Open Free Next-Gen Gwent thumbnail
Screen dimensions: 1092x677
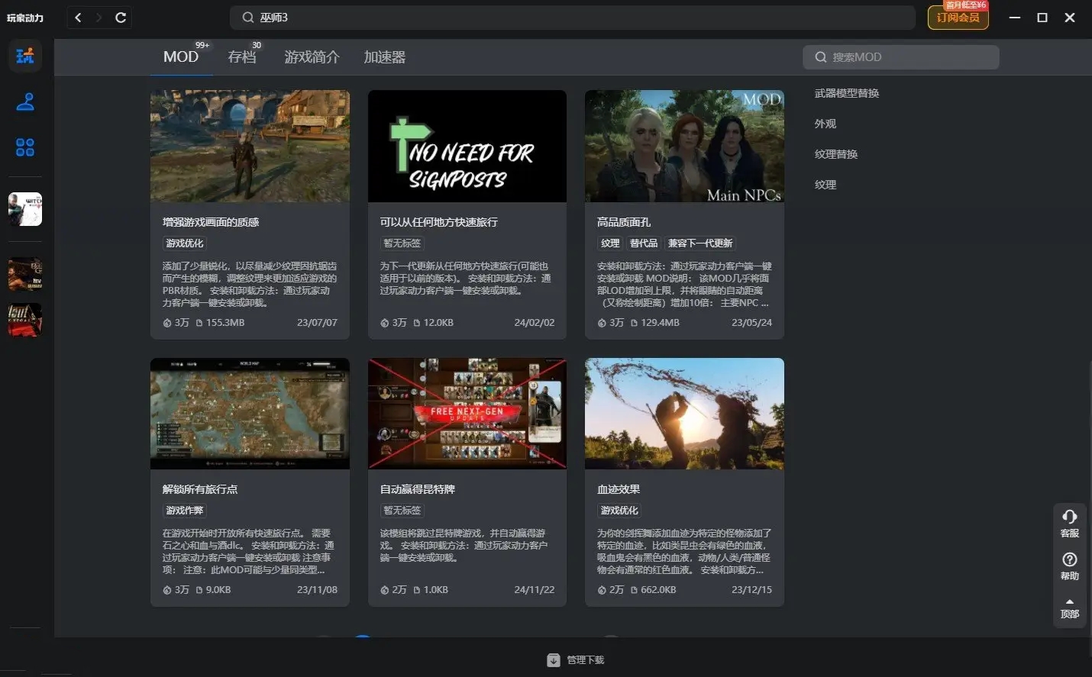click(467, 414)
